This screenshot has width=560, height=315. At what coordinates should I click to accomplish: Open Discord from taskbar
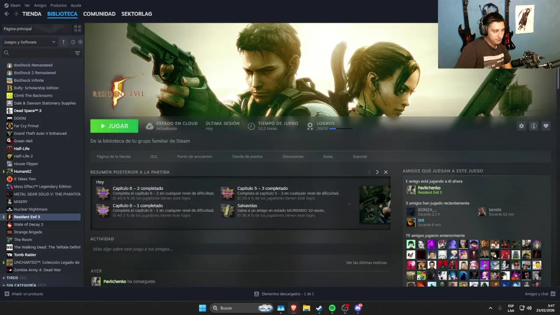[358, 308]
